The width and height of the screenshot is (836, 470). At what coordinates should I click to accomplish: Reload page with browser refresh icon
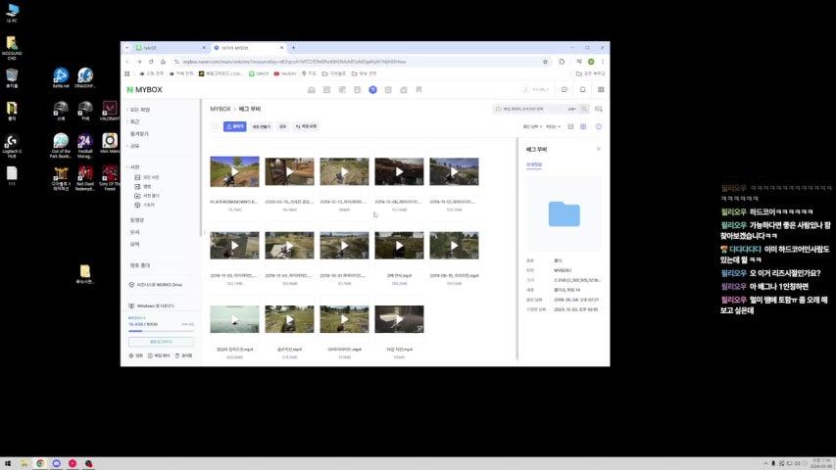point(150,61)
